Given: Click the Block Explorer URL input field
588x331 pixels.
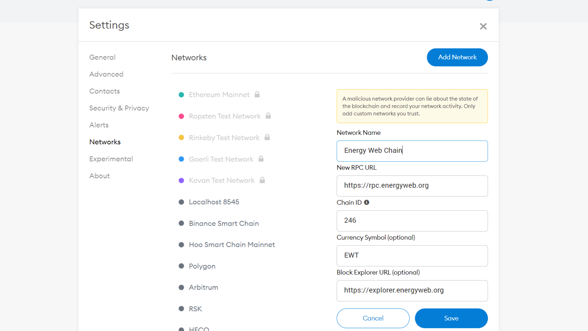Looking at the screenshot, I should coord(412,290).
